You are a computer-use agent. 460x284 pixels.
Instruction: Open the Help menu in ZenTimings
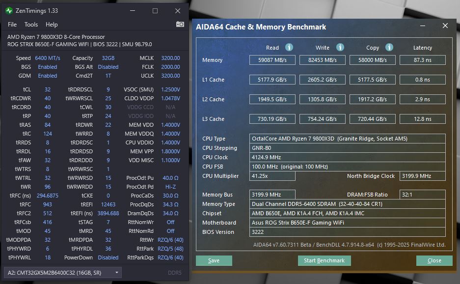coord(52,25)
